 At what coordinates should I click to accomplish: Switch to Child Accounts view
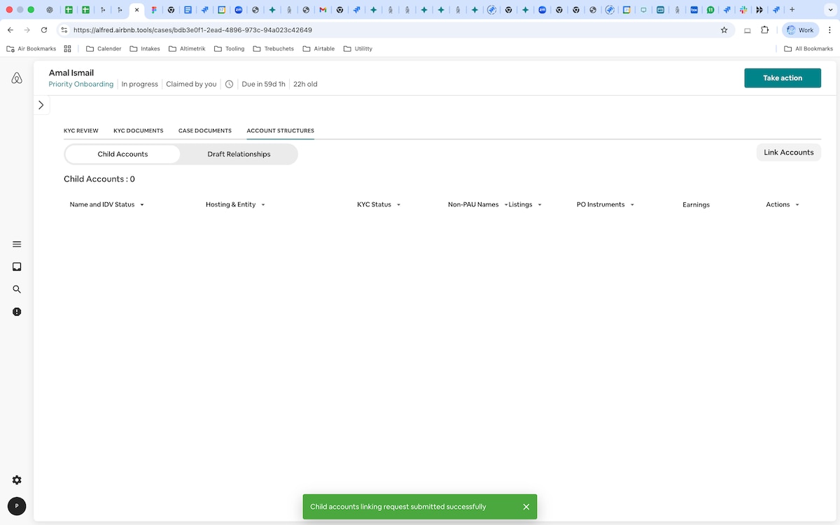pos(122,154)
